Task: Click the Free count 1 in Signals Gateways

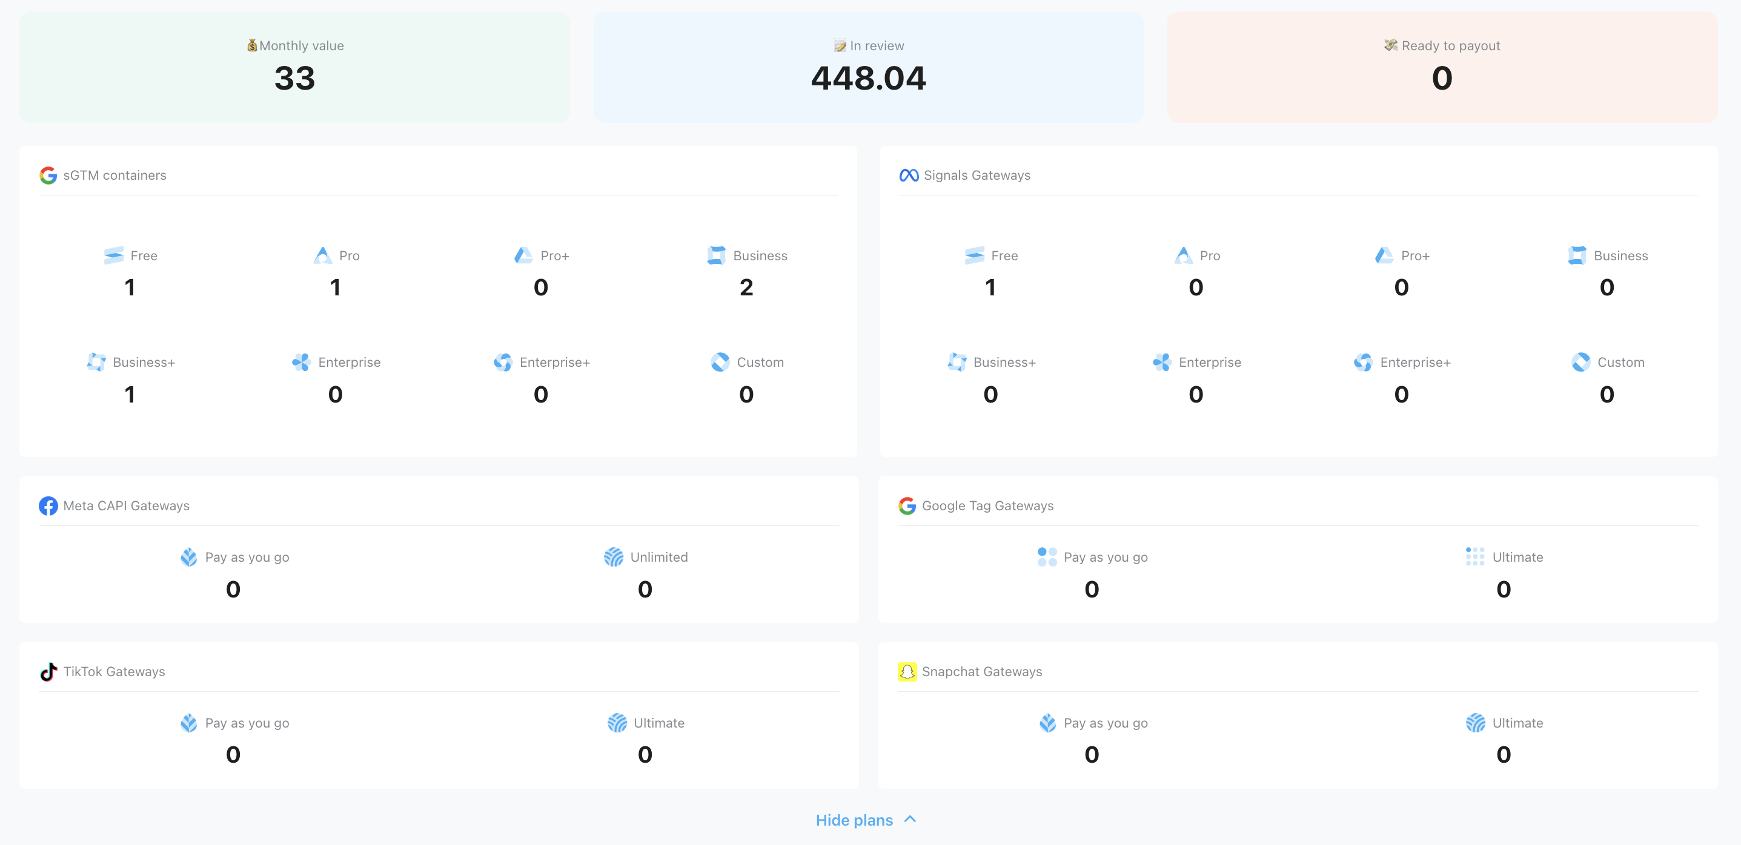Action: (990, 288)
